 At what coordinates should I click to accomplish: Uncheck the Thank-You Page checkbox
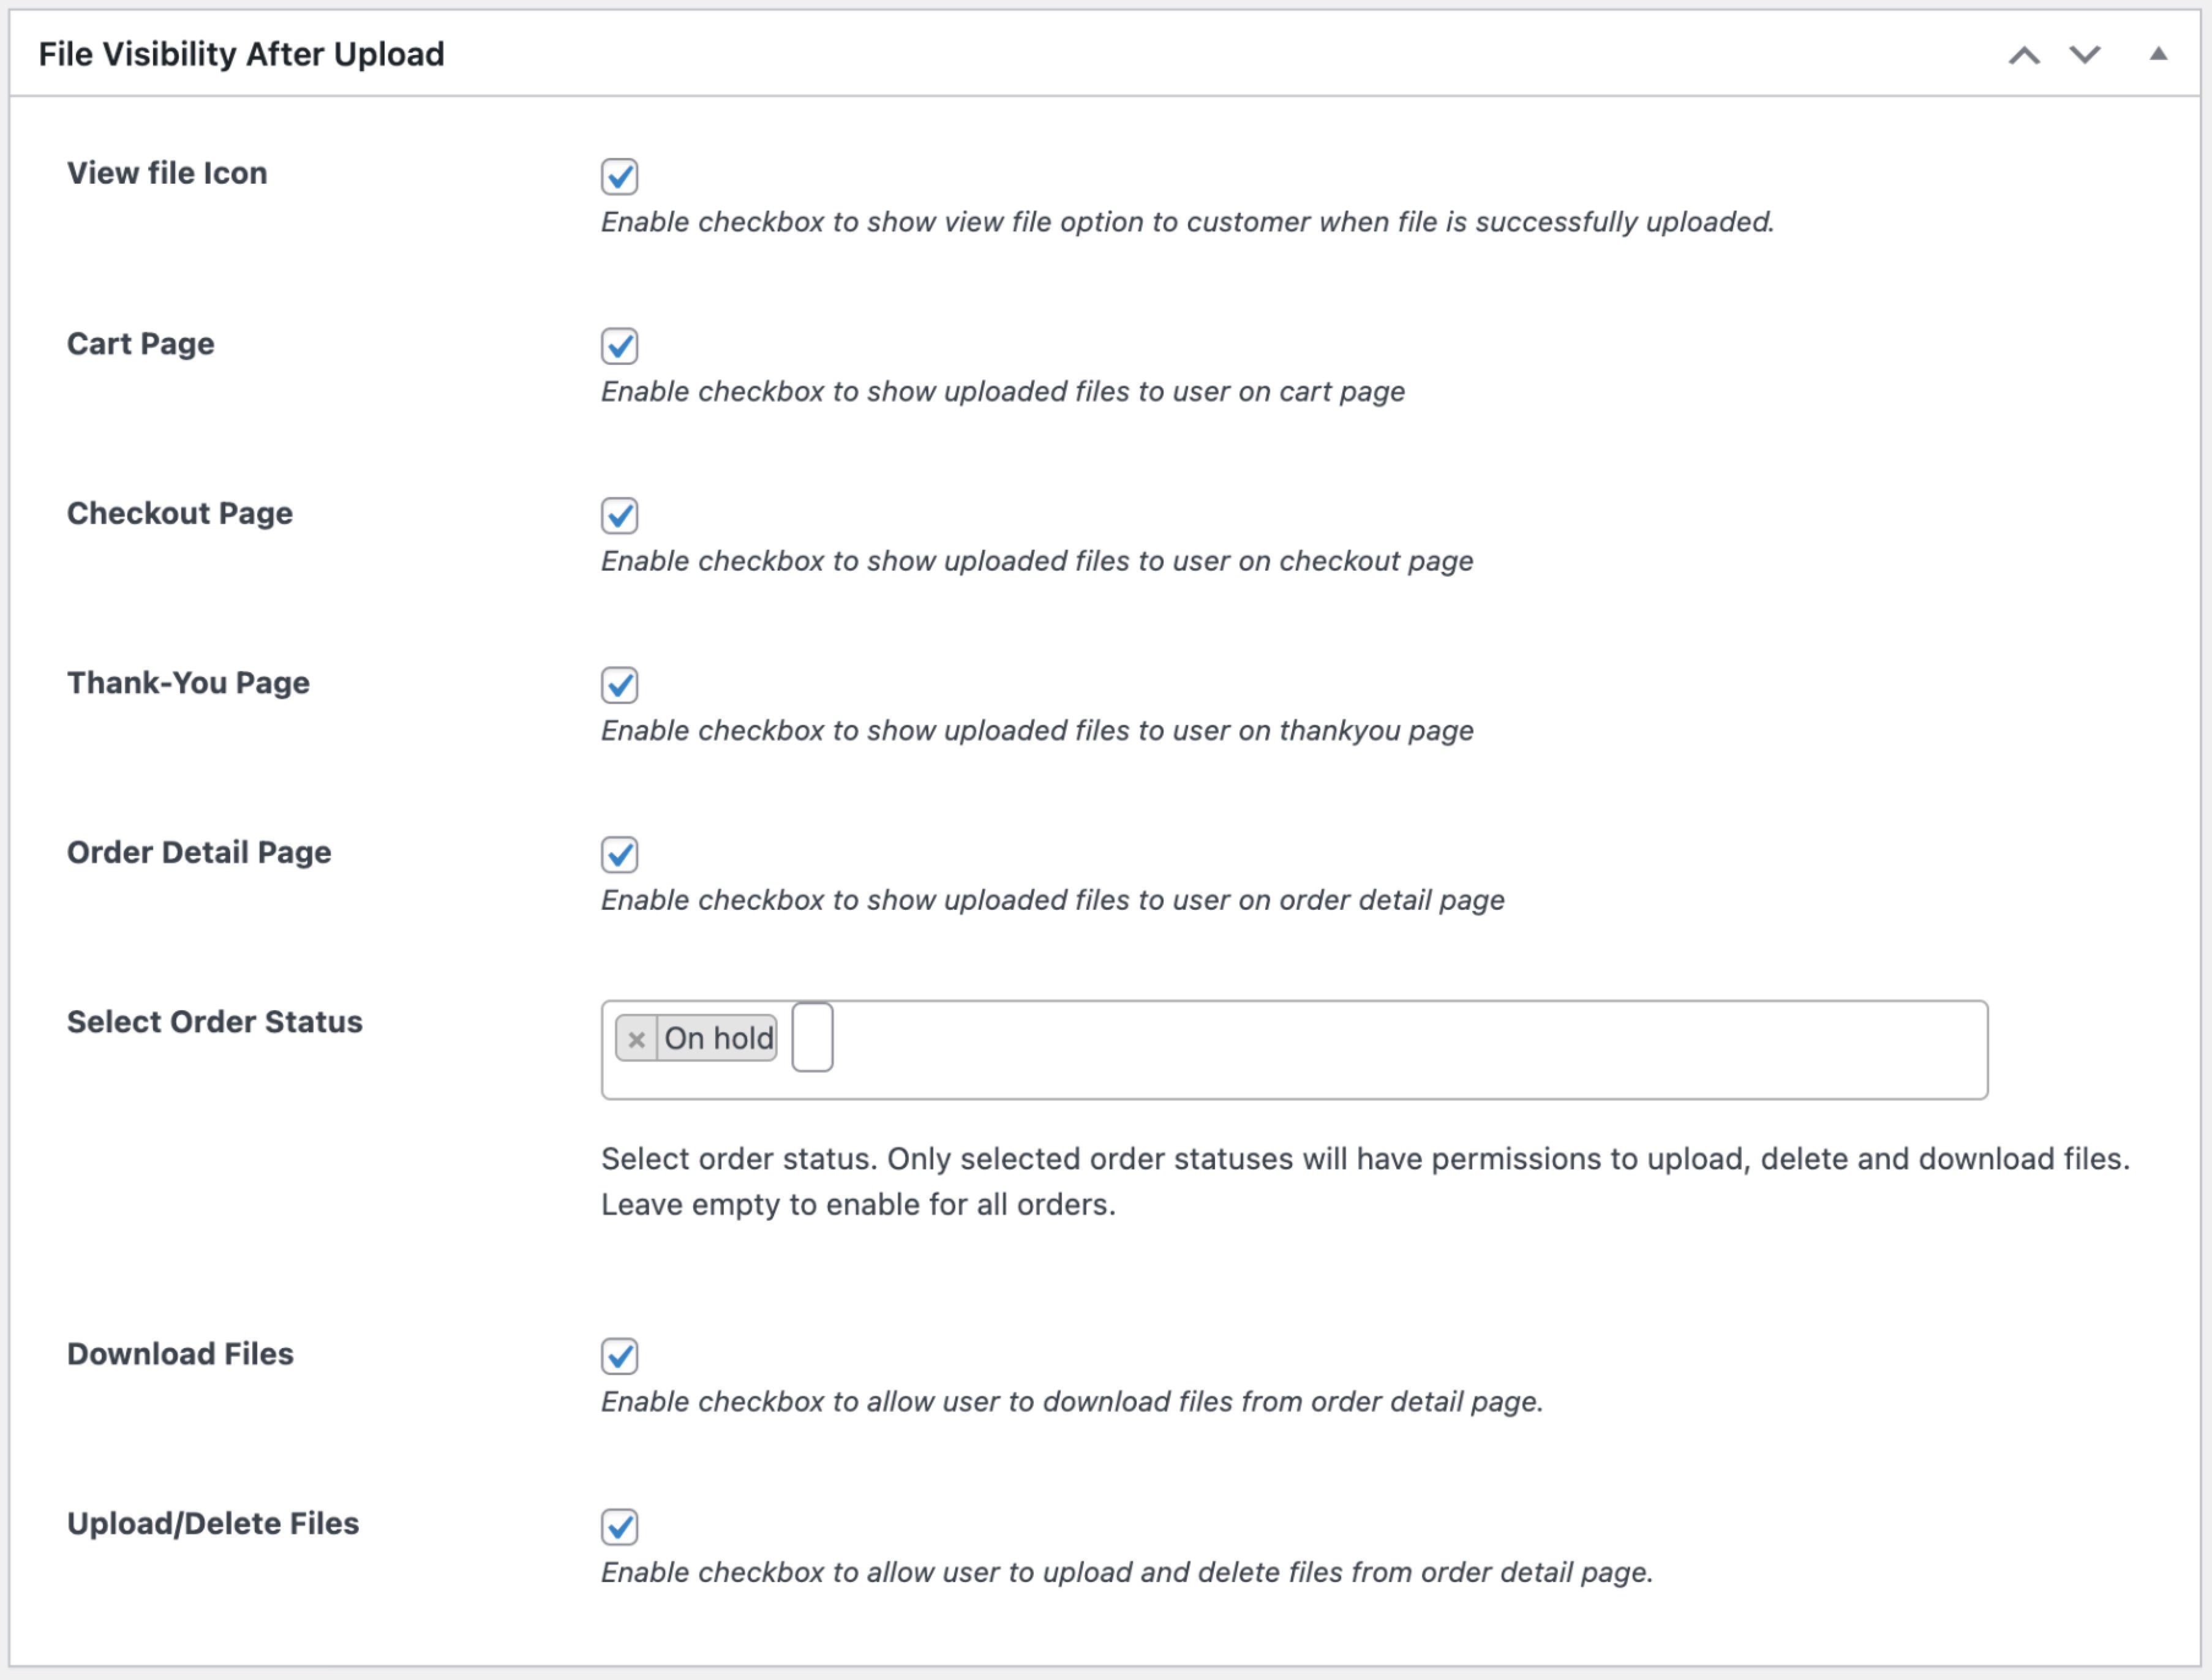(x=619, y=686)
